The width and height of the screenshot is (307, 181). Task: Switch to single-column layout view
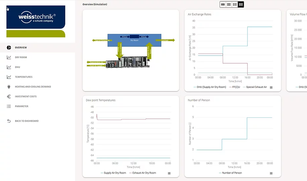223,4
